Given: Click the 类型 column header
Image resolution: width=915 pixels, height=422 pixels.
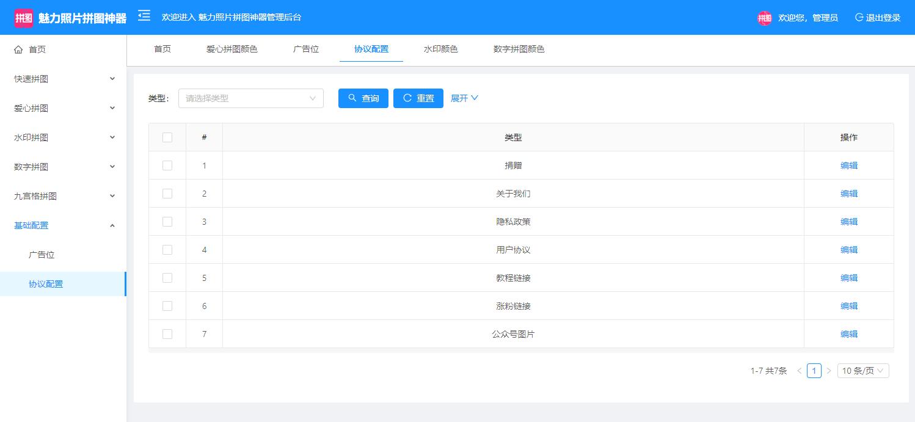Looking at the screenshot, I should pyautogui.click(x=513, y=137).
